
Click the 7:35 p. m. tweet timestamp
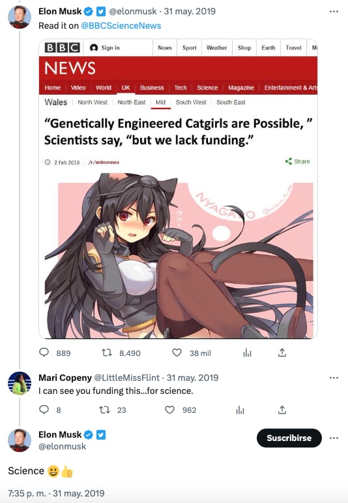(27, 493)
